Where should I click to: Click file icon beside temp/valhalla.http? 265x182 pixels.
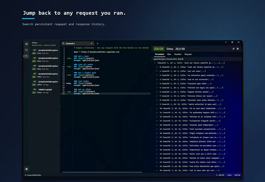(x=26, y=175)
